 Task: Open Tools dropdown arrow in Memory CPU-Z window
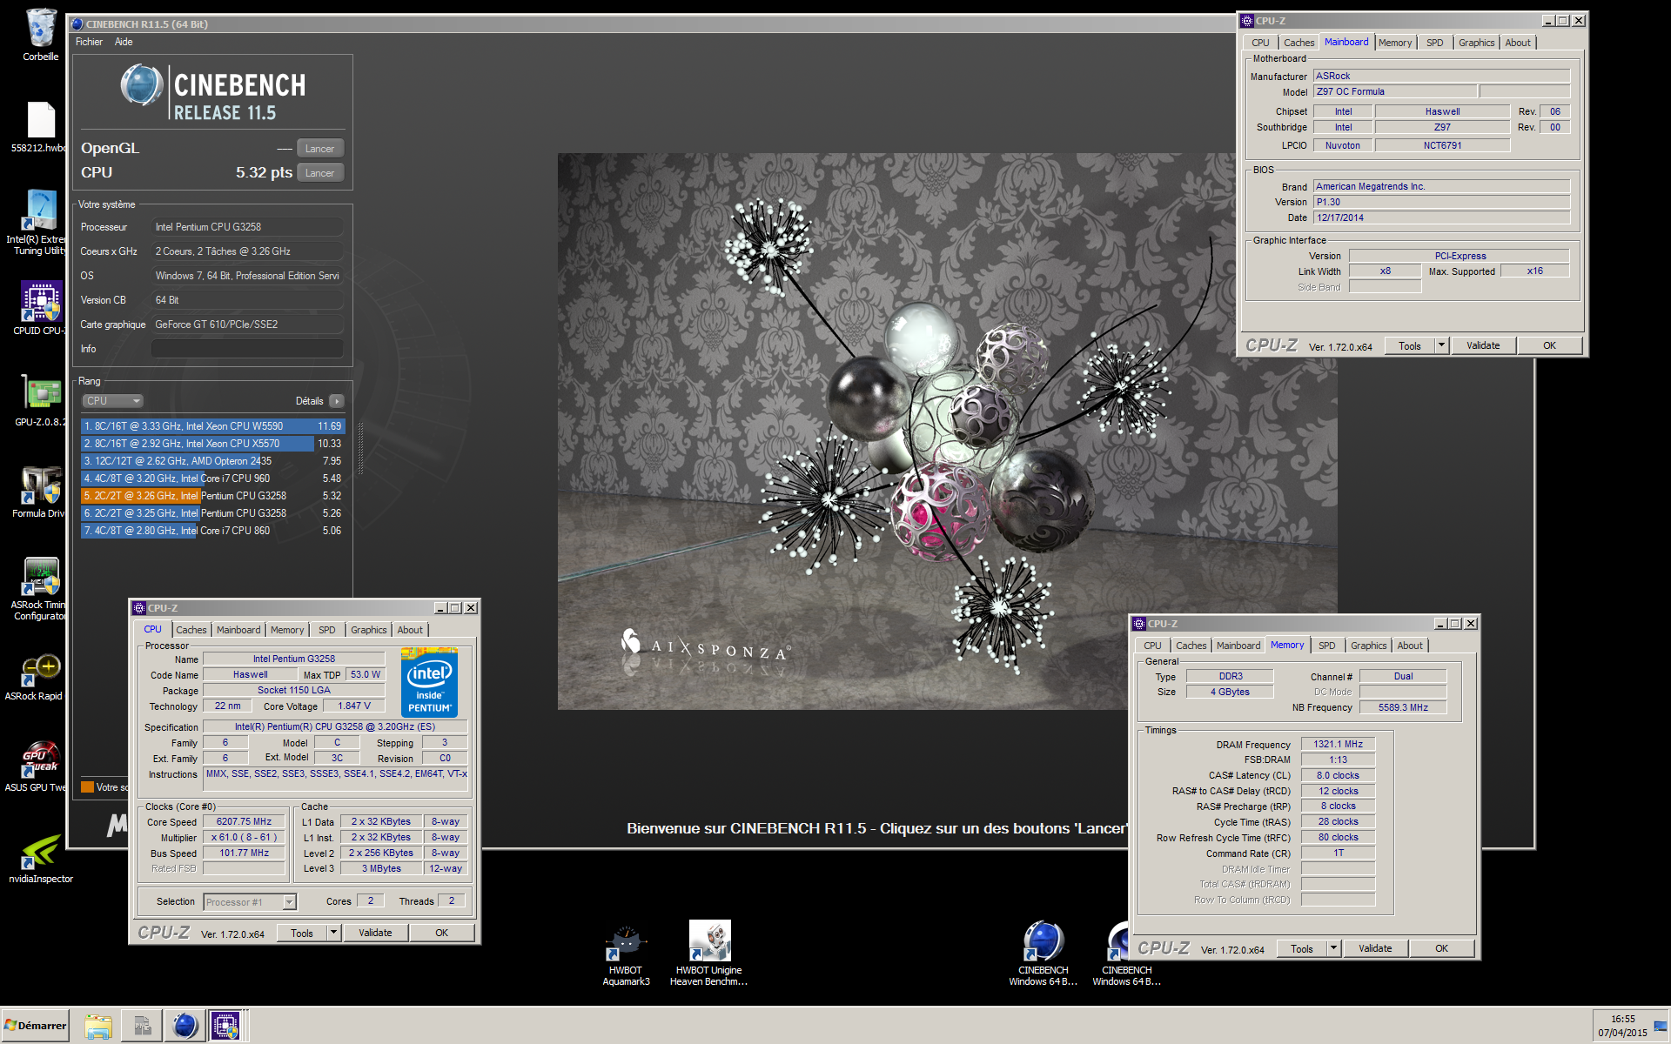click(1333, 948)
